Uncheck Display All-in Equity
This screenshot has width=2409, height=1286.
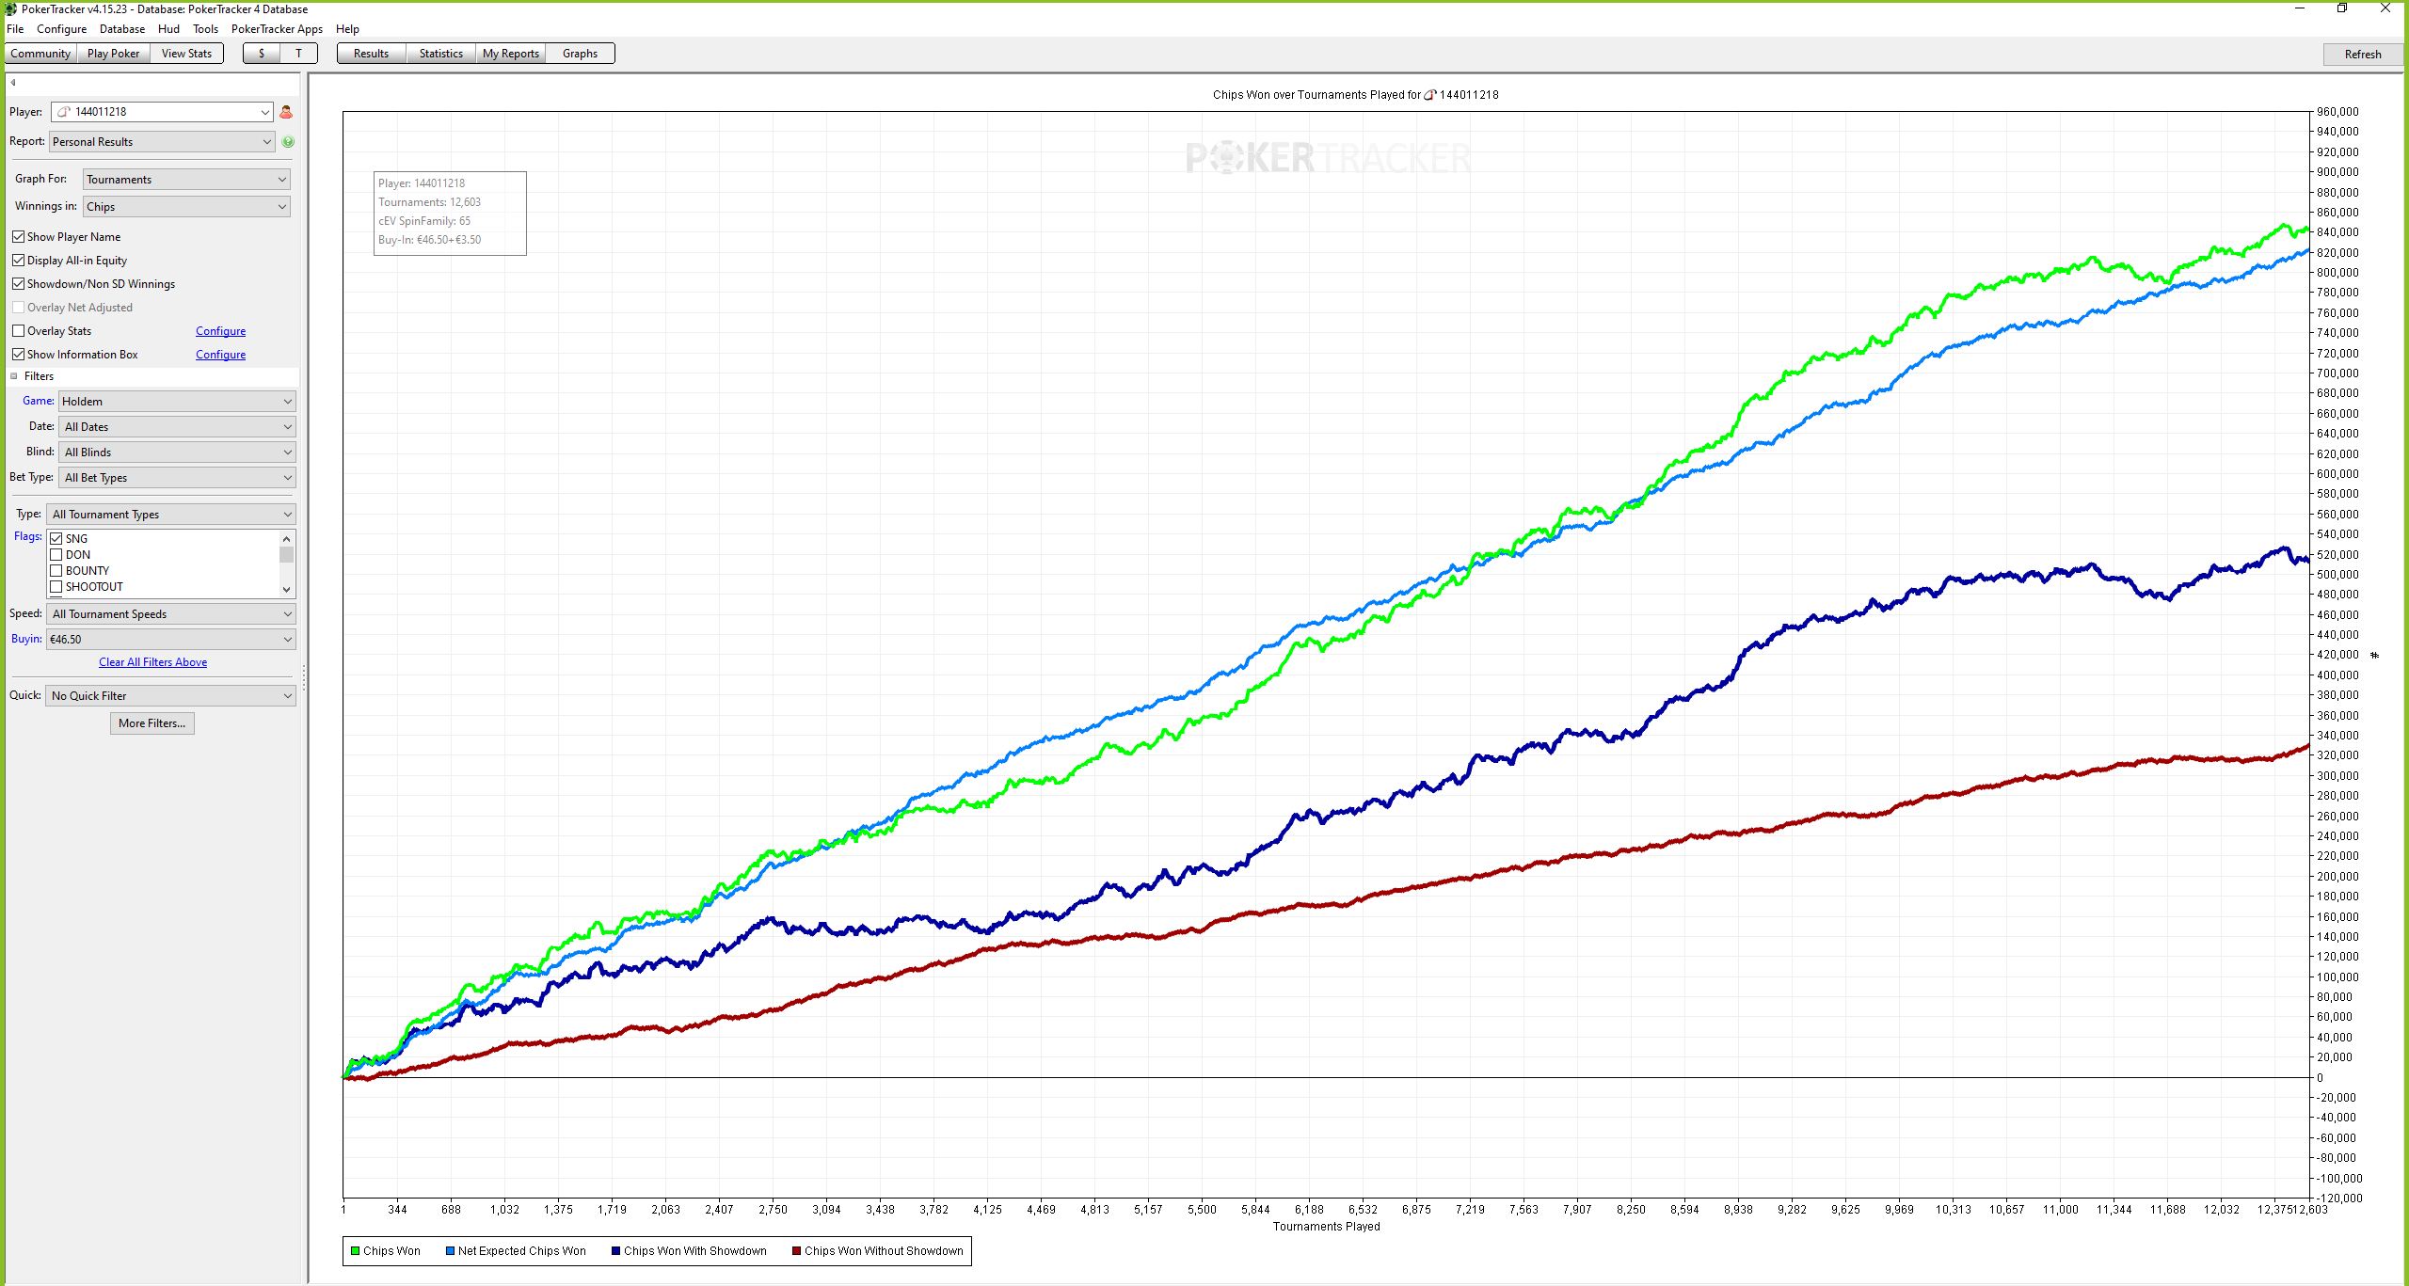pyautogui.click(x=18, y=261)
